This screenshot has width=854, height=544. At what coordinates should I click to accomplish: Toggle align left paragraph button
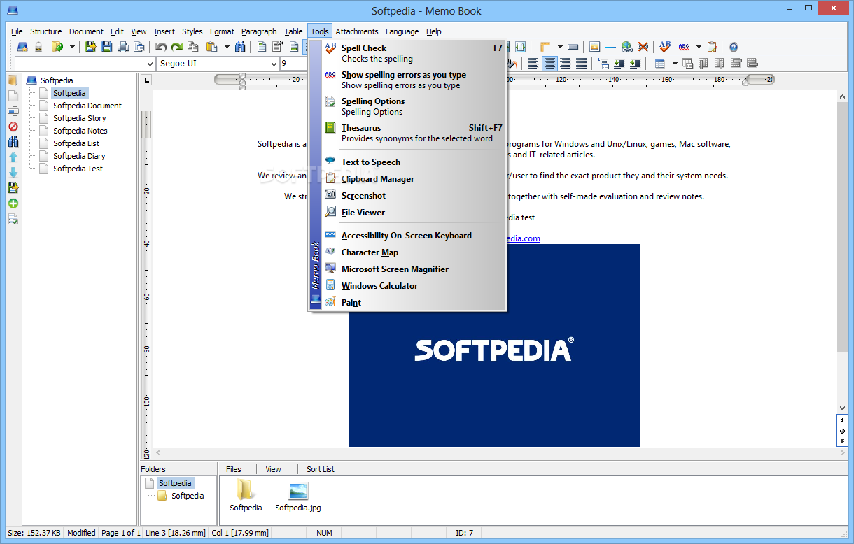[x=533, y=64]
